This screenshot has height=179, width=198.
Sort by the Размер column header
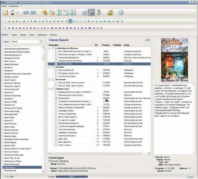pos(106,45)
